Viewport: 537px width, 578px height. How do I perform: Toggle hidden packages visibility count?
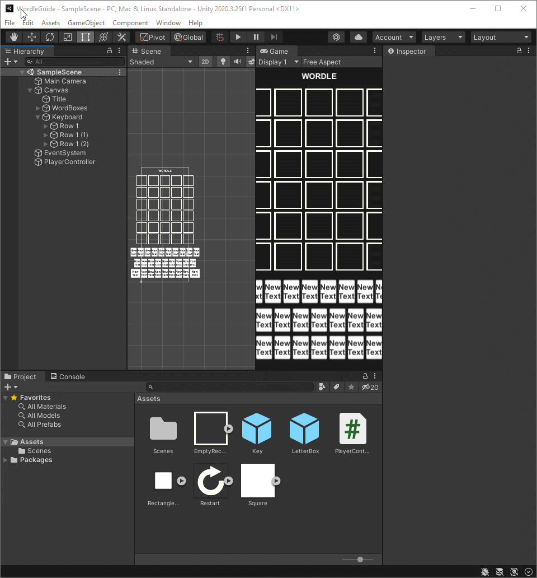tap(370, 387)
